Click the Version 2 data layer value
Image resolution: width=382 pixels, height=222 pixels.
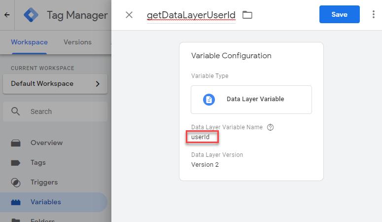click(x=205, y=165)
